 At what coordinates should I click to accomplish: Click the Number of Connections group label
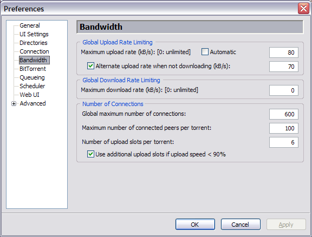coord(113,104)
